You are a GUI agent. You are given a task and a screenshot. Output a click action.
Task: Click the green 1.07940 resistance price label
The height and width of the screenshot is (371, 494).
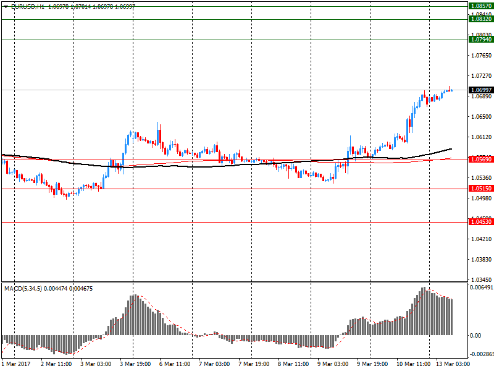481,40
